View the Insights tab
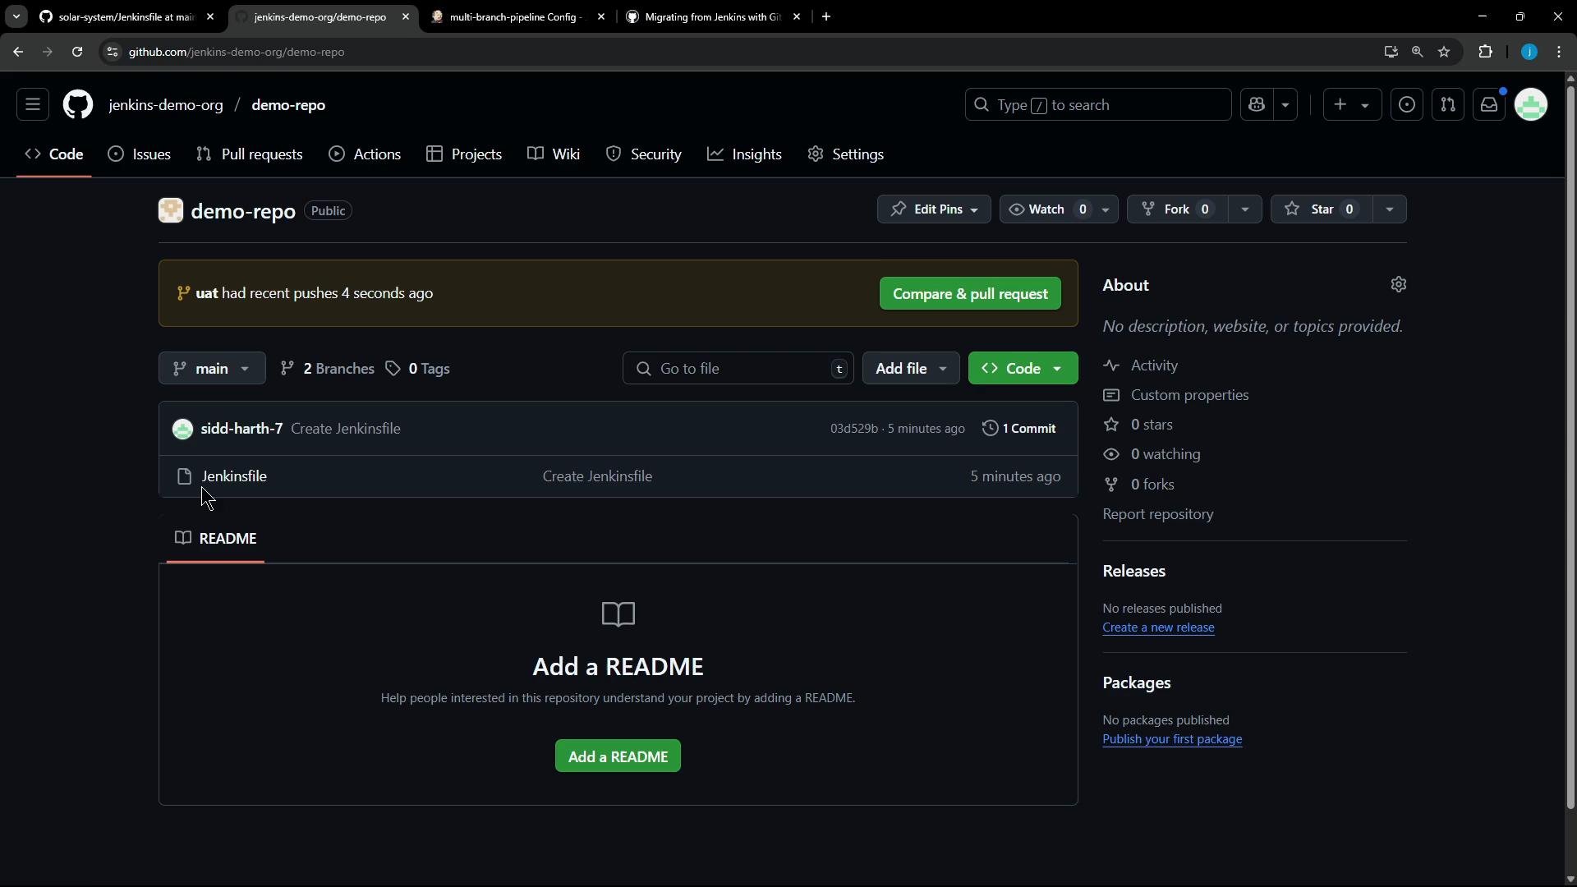 tap(744, 154)
